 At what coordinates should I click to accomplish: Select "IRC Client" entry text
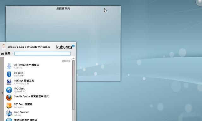pos(19,89)
